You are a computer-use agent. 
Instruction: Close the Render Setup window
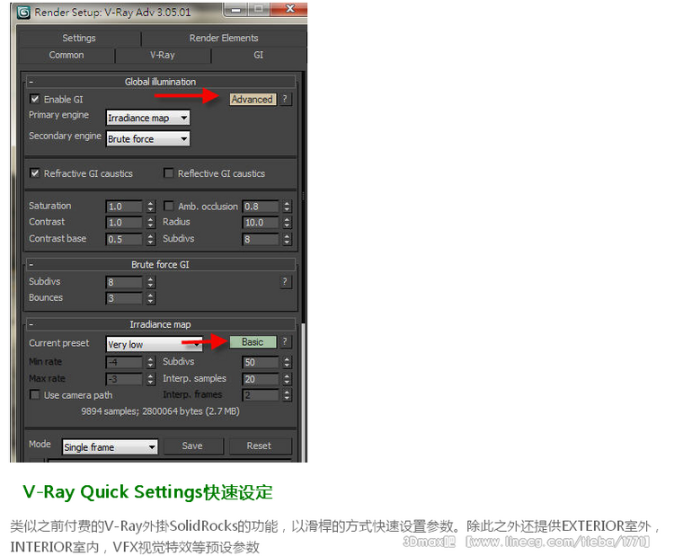click(x=290, y=9)
